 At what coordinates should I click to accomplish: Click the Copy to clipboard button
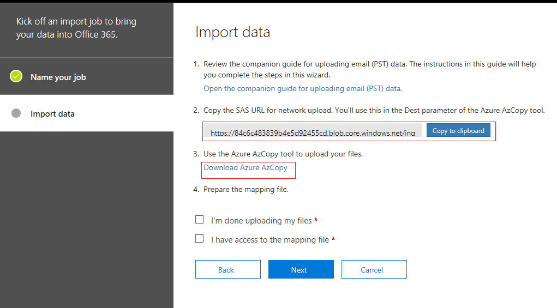click(458, 130)
